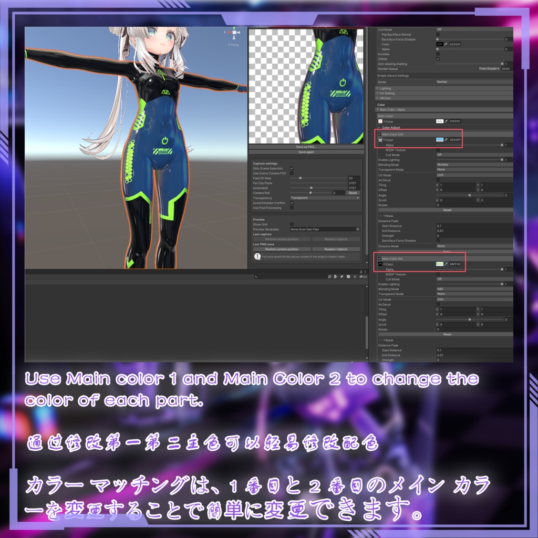Expand the Lighting section
The image size is (538, 538).
tap(444, 88)
